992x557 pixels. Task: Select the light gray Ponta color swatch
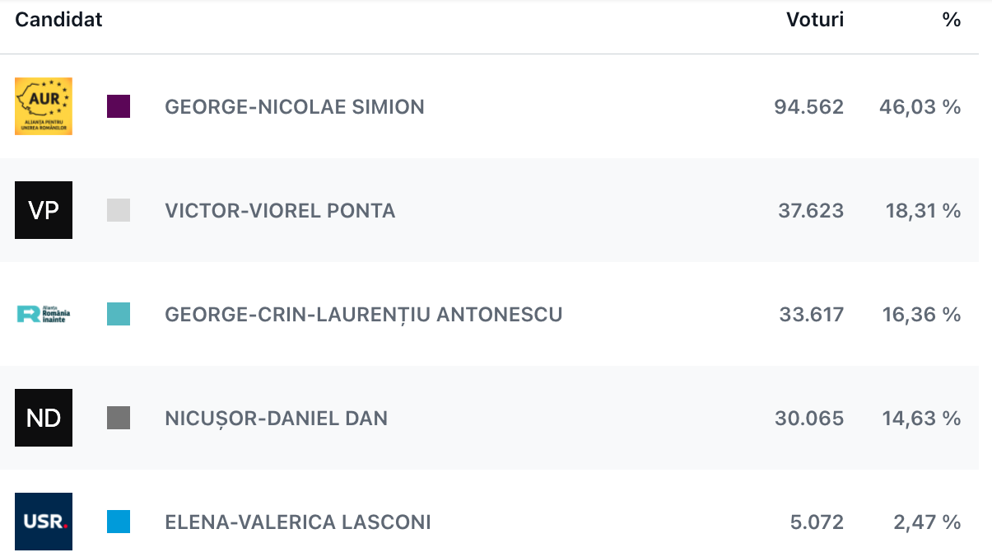(119, 210)
